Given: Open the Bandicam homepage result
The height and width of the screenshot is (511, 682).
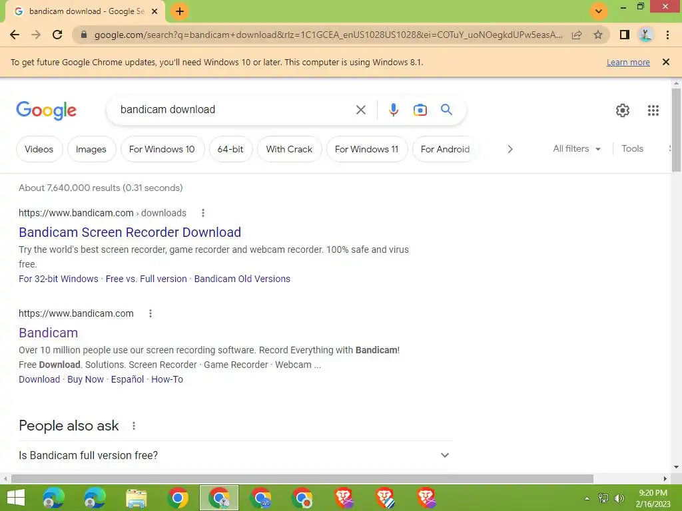Looking at the screenshot, I should pyautogui.click(x=48, y=333).
